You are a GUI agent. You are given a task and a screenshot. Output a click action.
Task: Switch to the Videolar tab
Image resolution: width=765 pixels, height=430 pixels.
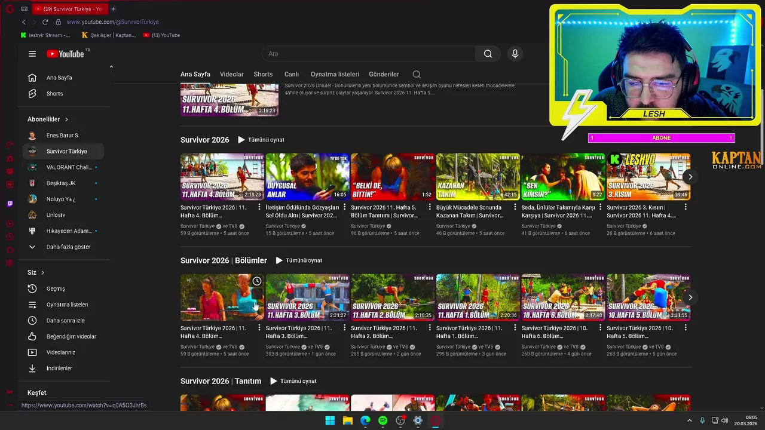click(232, 75)
